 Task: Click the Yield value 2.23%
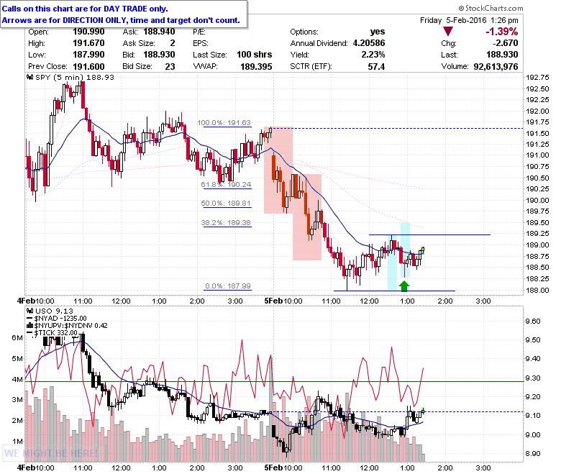point(373,55)
